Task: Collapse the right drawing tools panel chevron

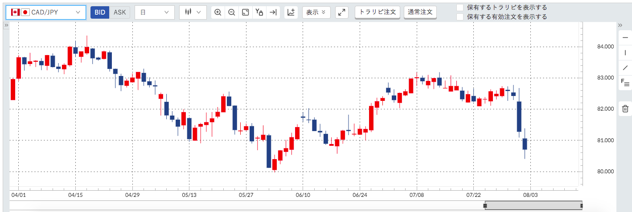Action: pyautogui.click(x=620, y=26)
